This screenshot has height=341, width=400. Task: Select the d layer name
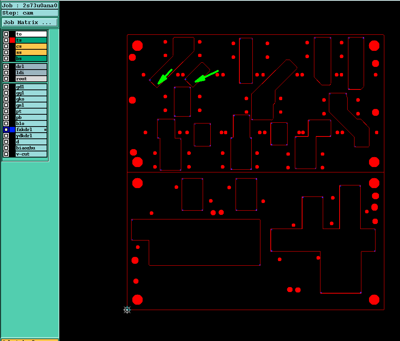click(31, 142)
